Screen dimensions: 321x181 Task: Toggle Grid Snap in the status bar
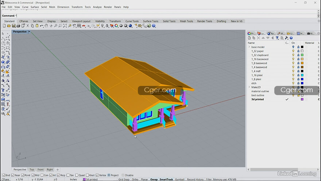(x=123, y=180)
